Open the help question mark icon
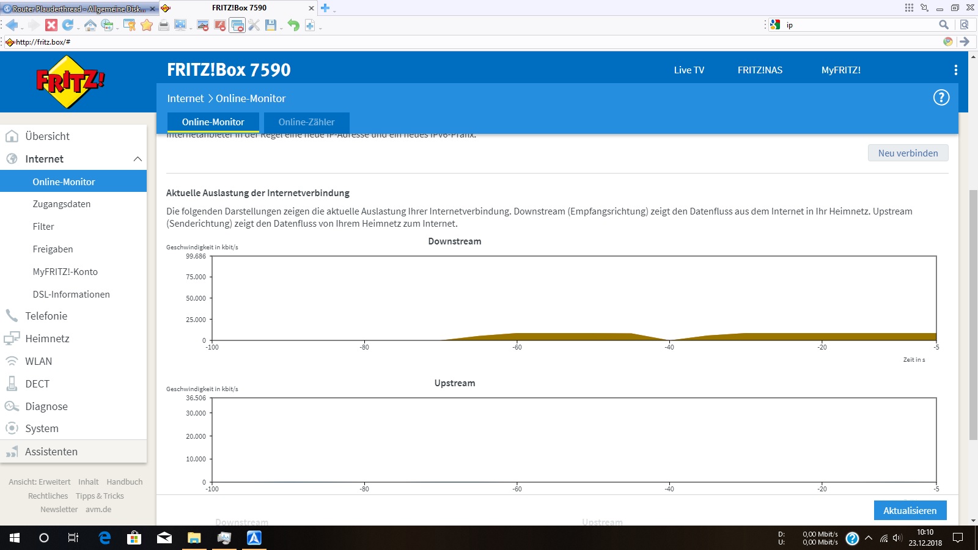978x550 pixels. pyautogui.click(x=941, y=98)
